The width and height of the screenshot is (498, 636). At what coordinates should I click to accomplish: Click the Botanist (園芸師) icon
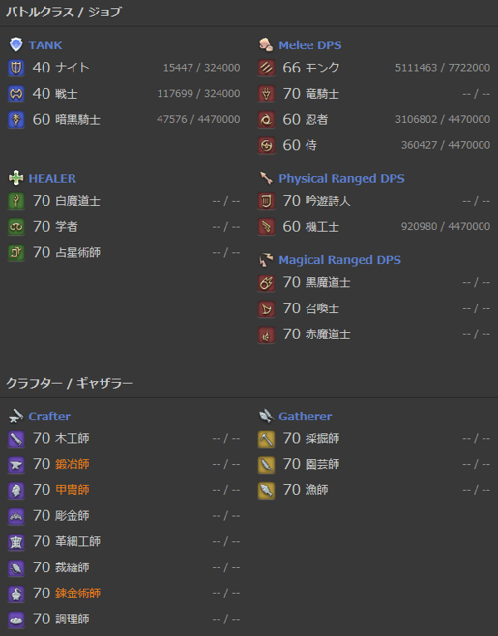click(x=266, y=465)
